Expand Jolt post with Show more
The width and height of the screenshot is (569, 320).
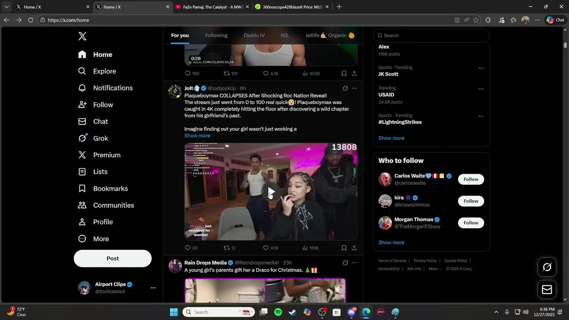tap(197, 136)
